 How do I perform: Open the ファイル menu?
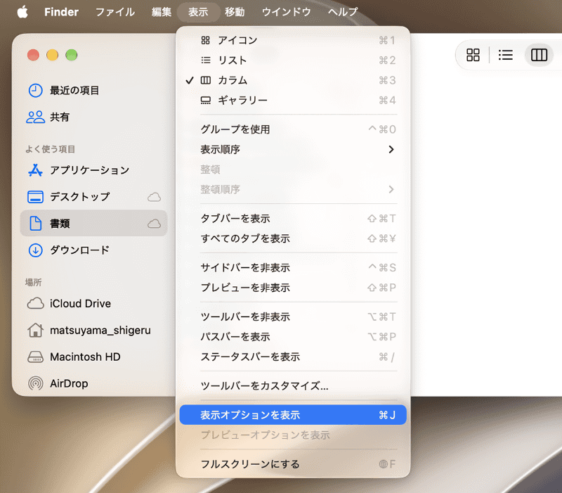(x=115, y=12)
